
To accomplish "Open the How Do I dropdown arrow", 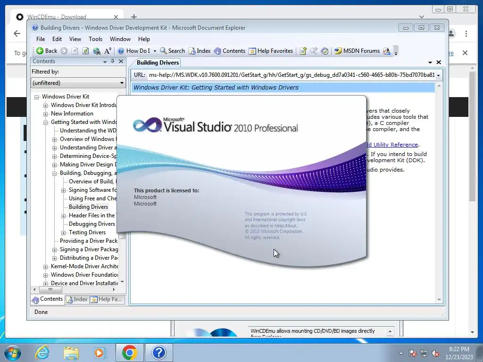I will (155, 51).
